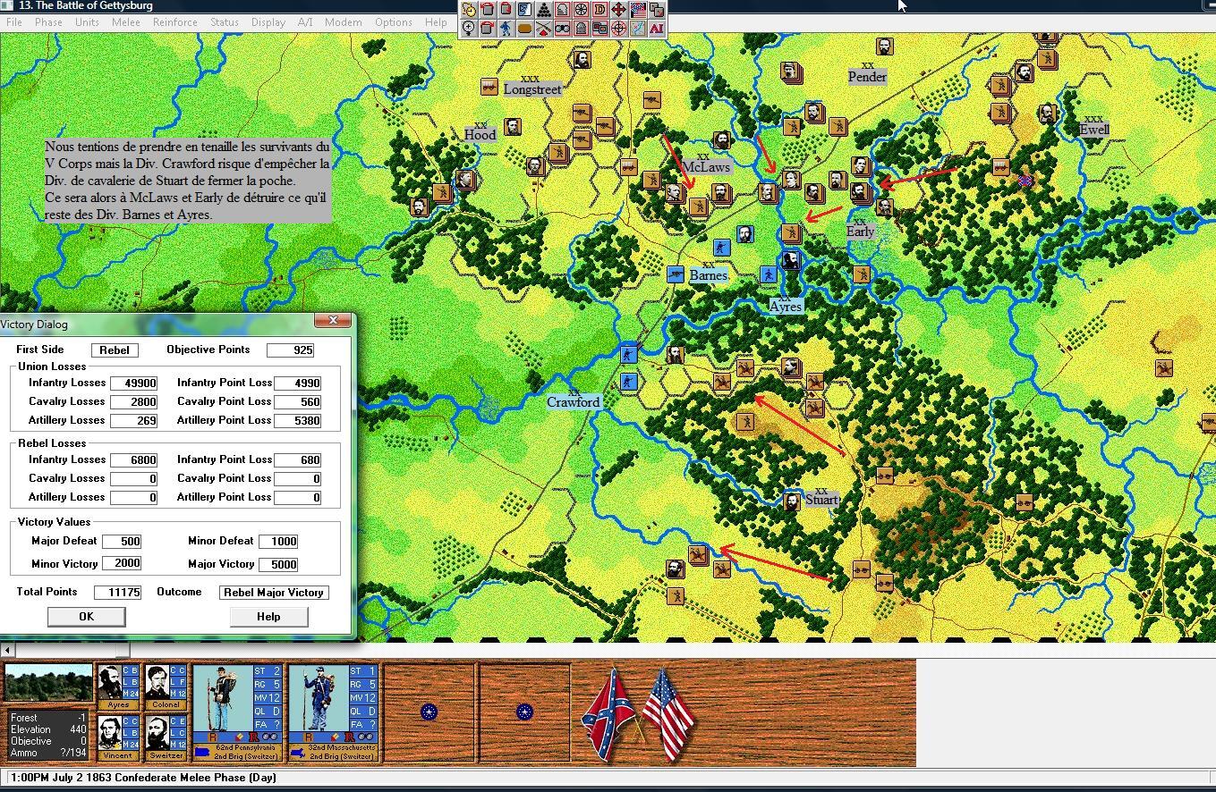Click the brown oval toolbar icon
Image resolution: width=1216 pixels, height=792 pixels.
tap(524, 29)
